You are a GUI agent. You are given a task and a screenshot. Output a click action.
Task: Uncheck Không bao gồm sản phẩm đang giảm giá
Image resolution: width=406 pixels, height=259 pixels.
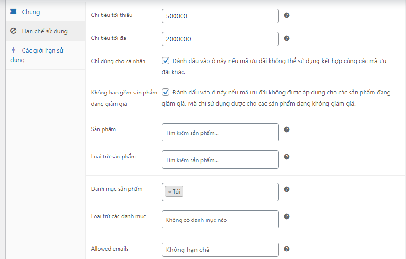[166, 93]
